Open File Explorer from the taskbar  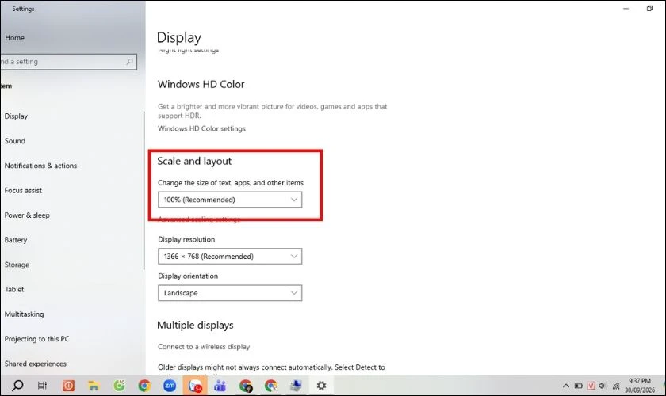pos(94,386)
